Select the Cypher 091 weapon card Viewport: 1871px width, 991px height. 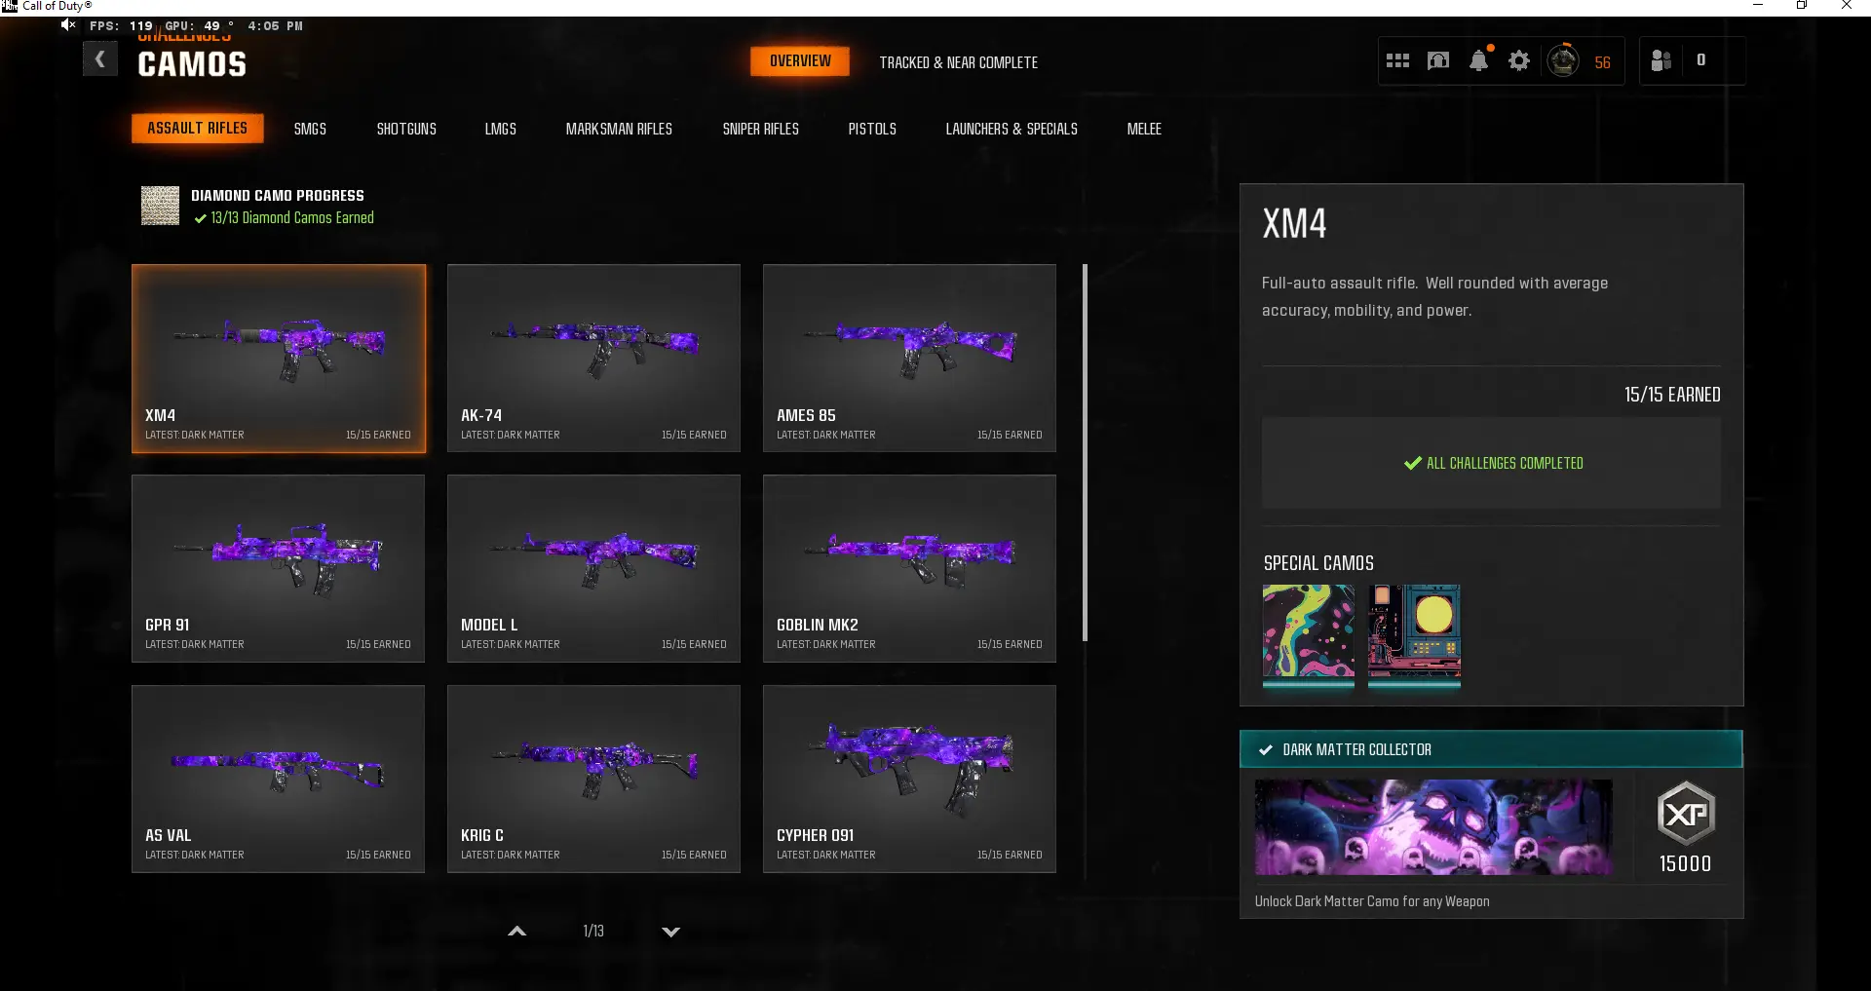point(909,779)
